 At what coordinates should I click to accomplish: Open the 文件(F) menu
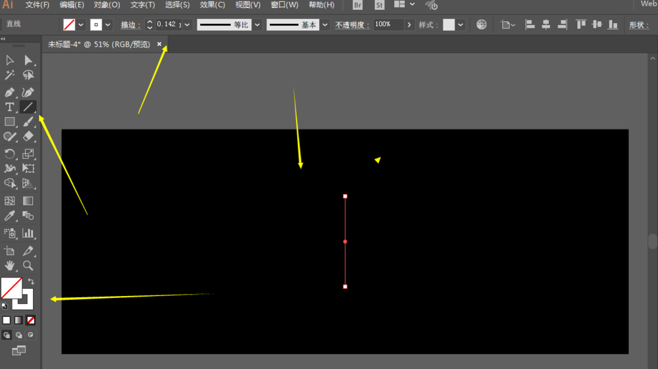(x=38, y=5)
